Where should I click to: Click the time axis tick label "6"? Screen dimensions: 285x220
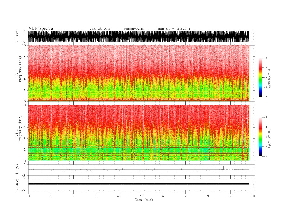click(163, 196)
